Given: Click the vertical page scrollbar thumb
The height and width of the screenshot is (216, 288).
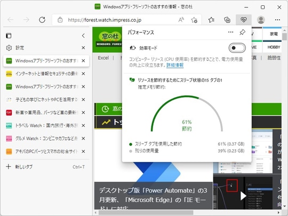Looking at the screenshot, I should [284, 37].
